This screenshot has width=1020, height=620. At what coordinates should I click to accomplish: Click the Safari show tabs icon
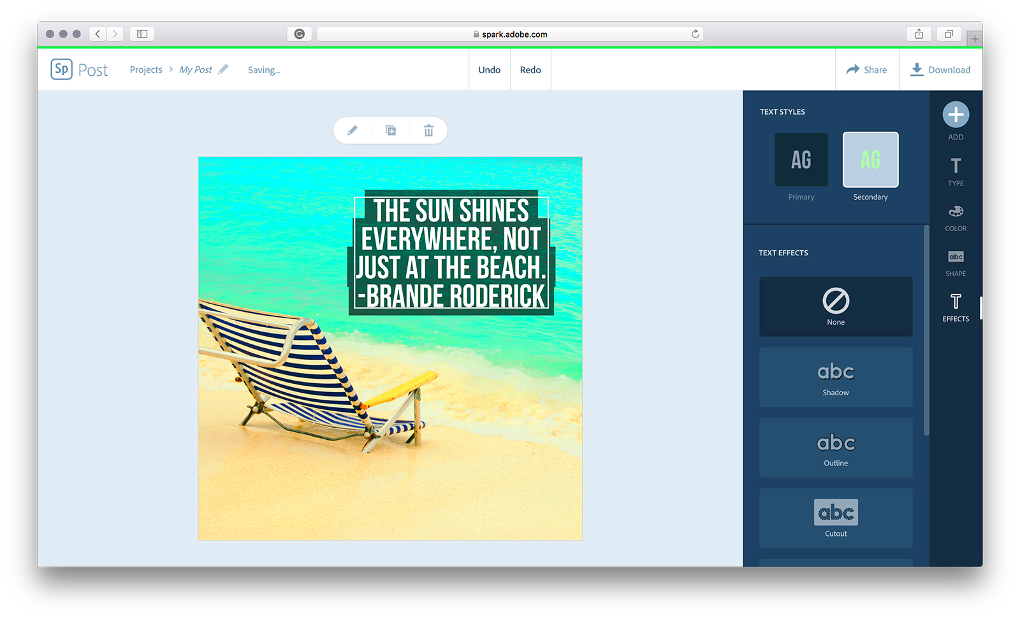[949, 34]
